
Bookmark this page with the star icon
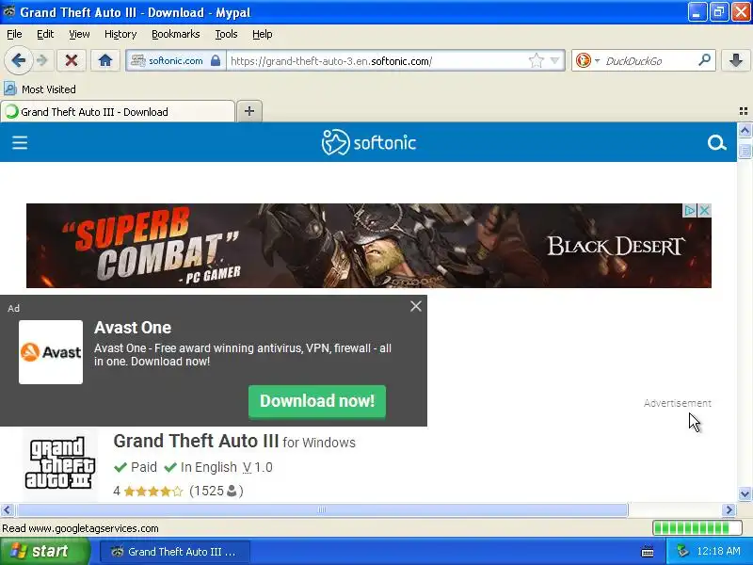pos(536,60)
